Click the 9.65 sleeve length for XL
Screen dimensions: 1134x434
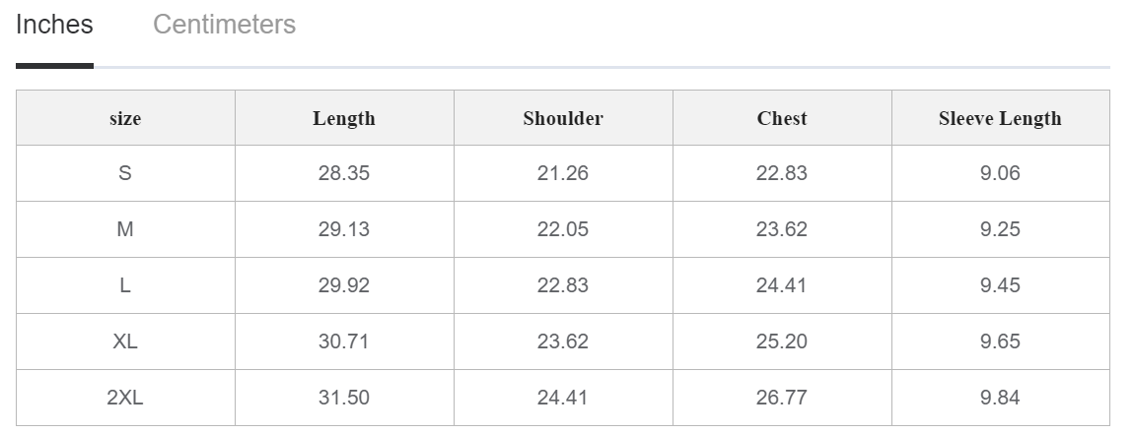pos(1000,341)
